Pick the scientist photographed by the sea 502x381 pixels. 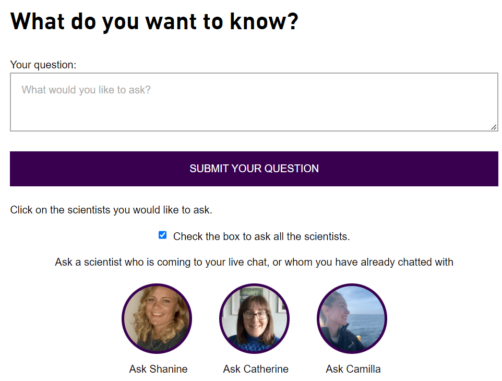[x=352, y=318]
